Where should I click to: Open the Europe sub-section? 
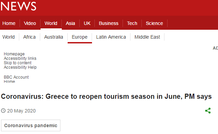[x=80, y=37]
